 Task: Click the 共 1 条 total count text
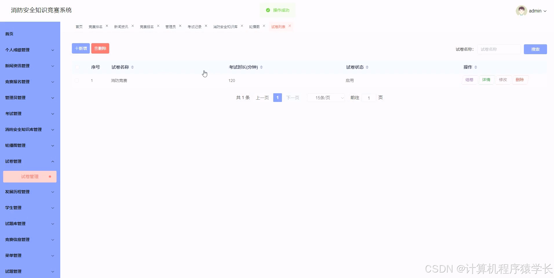click(243, 98)
